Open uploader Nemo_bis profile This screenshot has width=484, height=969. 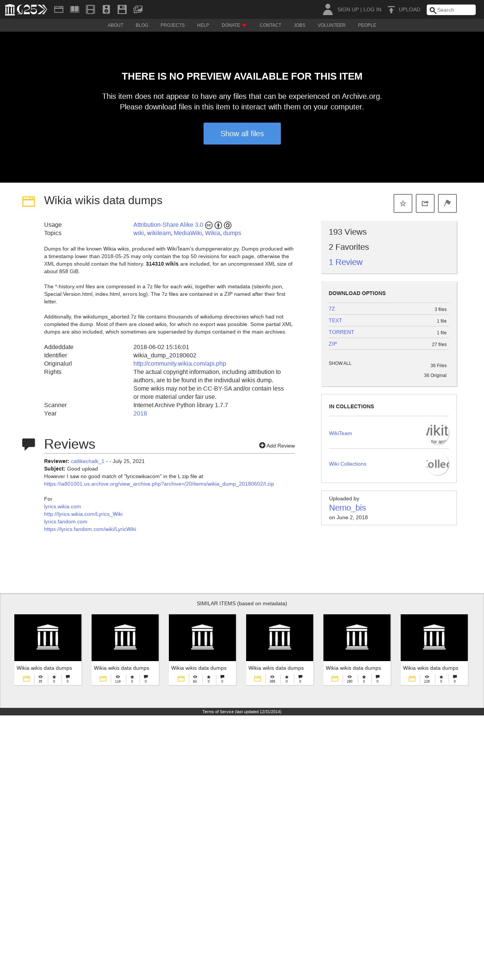pos(348,508)
